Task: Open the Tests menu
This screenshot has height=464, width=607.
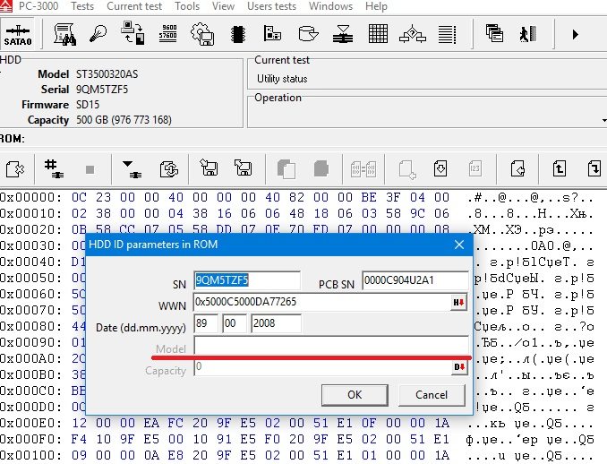Action: 82,6
